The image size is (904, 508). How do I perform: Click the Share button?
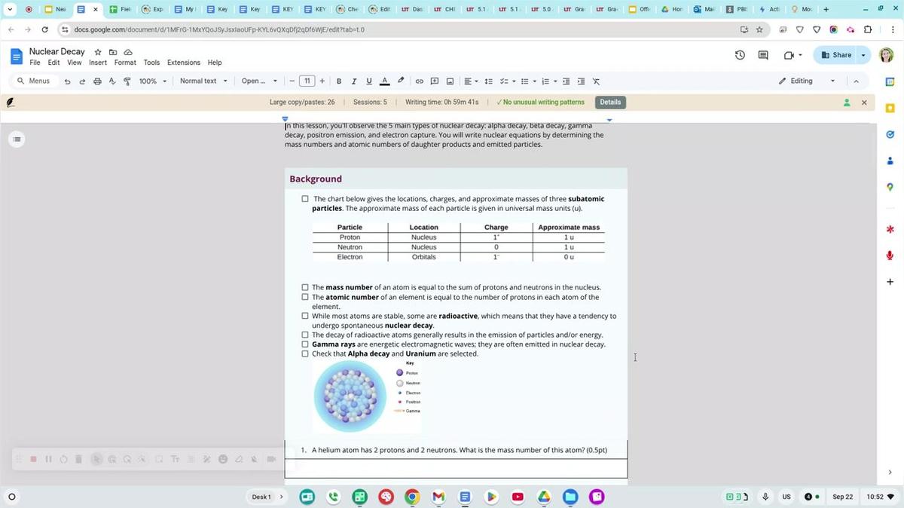(836, 55)
